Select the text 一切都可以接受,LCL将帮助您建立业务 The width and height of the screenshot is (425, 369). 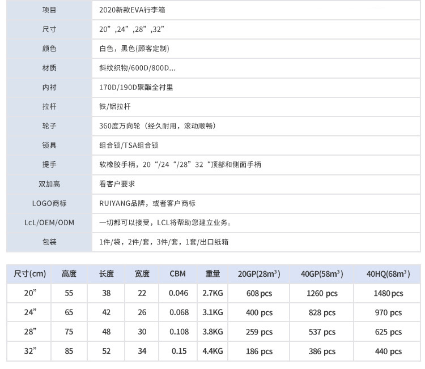pos(165,222)
